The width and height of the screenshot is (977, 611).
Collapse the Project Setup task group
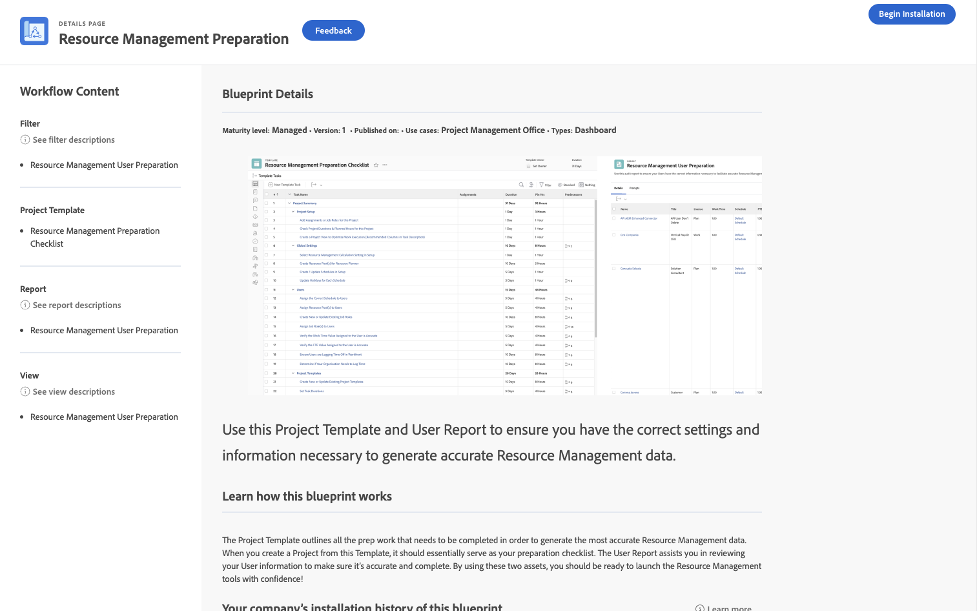(x=294, y=211)
